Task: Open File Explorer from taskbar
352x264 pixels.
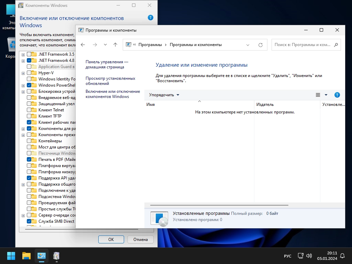Action: (x=26, y=256)
